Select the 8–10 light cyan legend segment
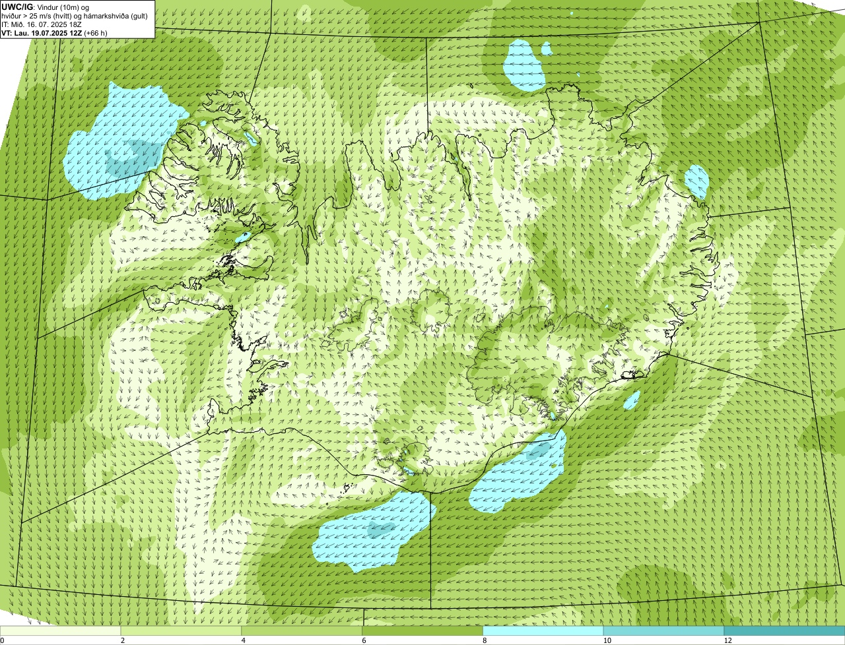845x645 pixels. [543, 630]
